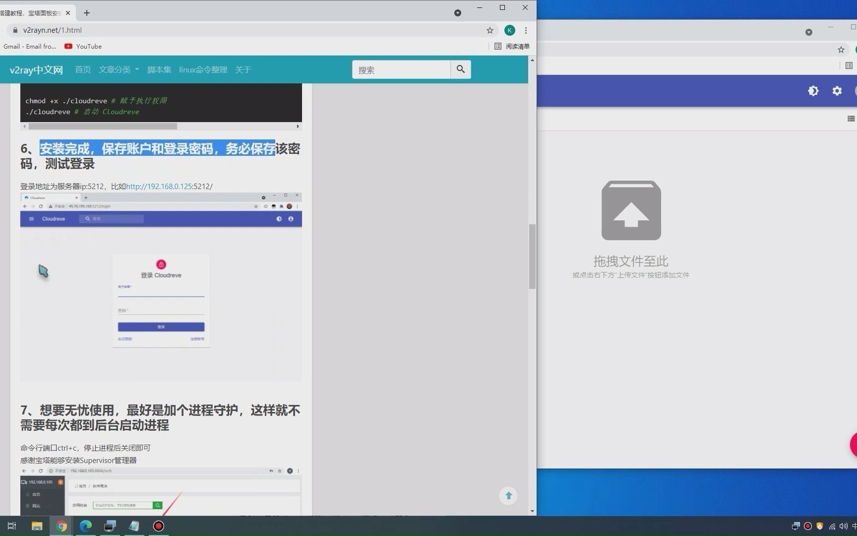857x536 pixels.
Task: Expand the 文章分类 category dropdown
Action: pos(119,69)
